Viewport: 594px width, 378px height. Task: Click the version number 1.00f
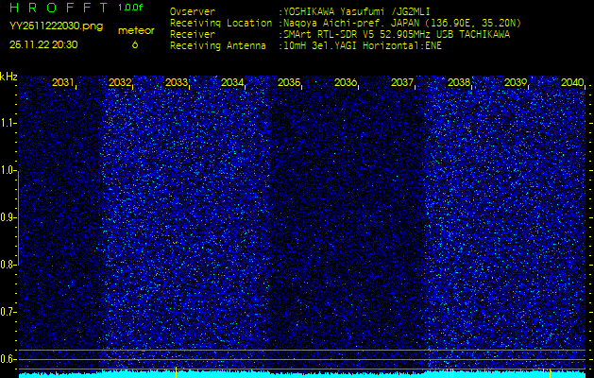130,8
